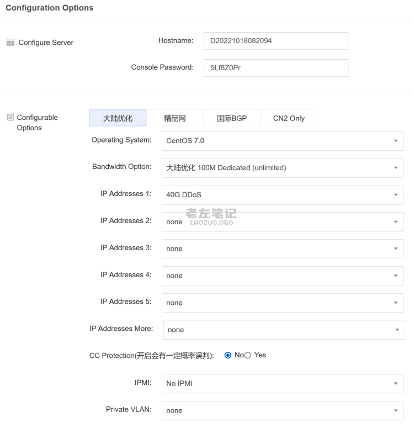Expand the IP Addresses 3 dropdown
Image resolution: width=414 pixels, height=428 pixels.
282,249
